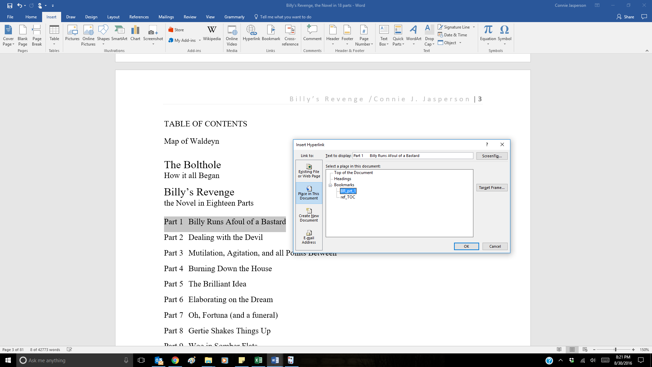Click the ScreenTip... button
The image size is (652, 367).
coord(491,156)
